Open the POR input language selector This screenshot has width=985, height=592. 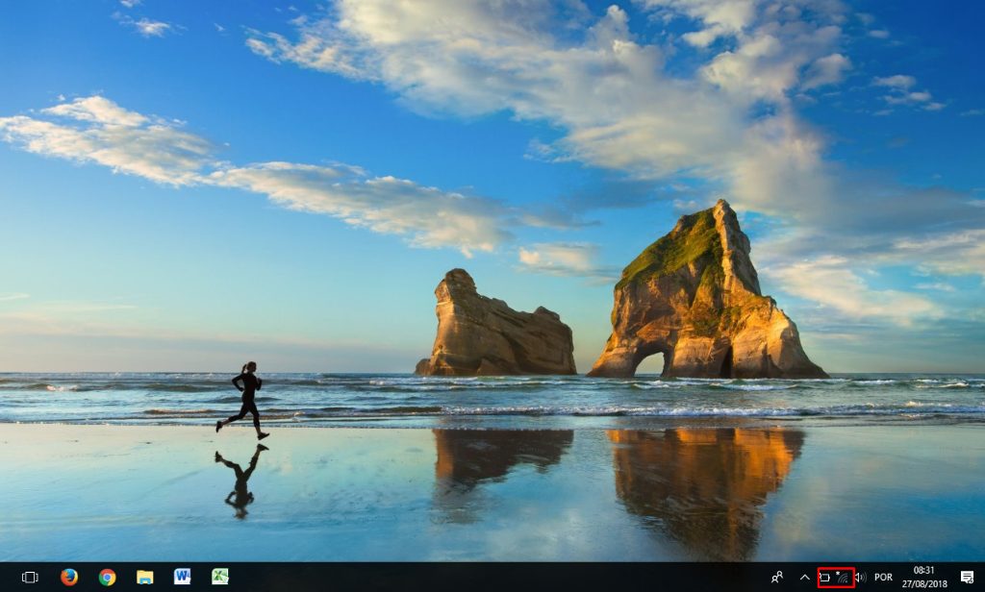[x=883, y=578]
